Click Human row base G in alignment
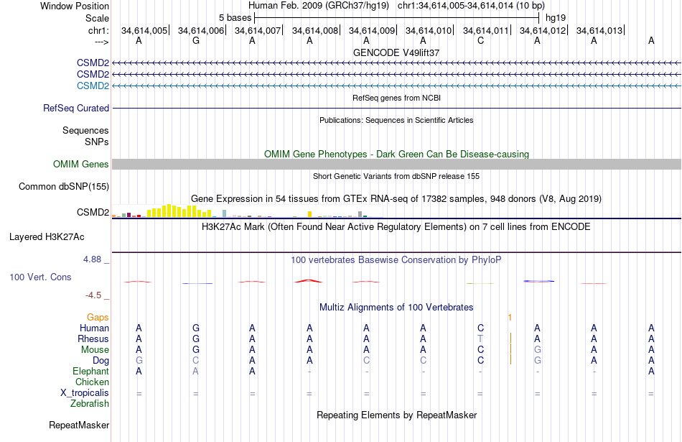This screenshot has height=442, width=682. point(196,328)
